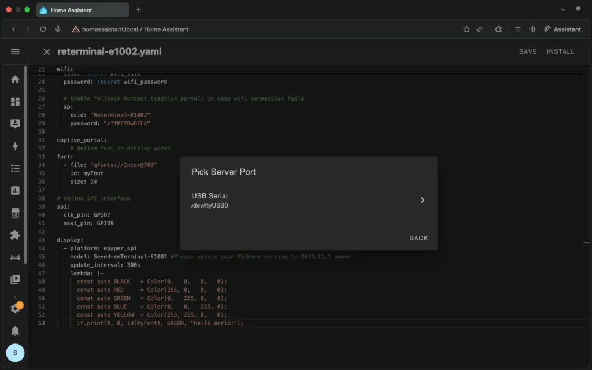Click the microphone icon in address bar
The height and width of the screenshot is (370, 592).
click(58, 29)
